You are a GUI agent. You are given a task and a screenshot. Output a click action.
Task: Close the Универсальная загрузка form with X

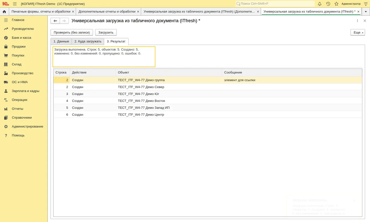click(x=365, y=21)
